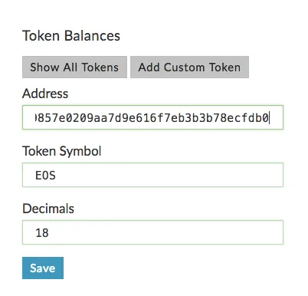Click into the Decimals input field

pyautogui.click(x=152, y=232)
